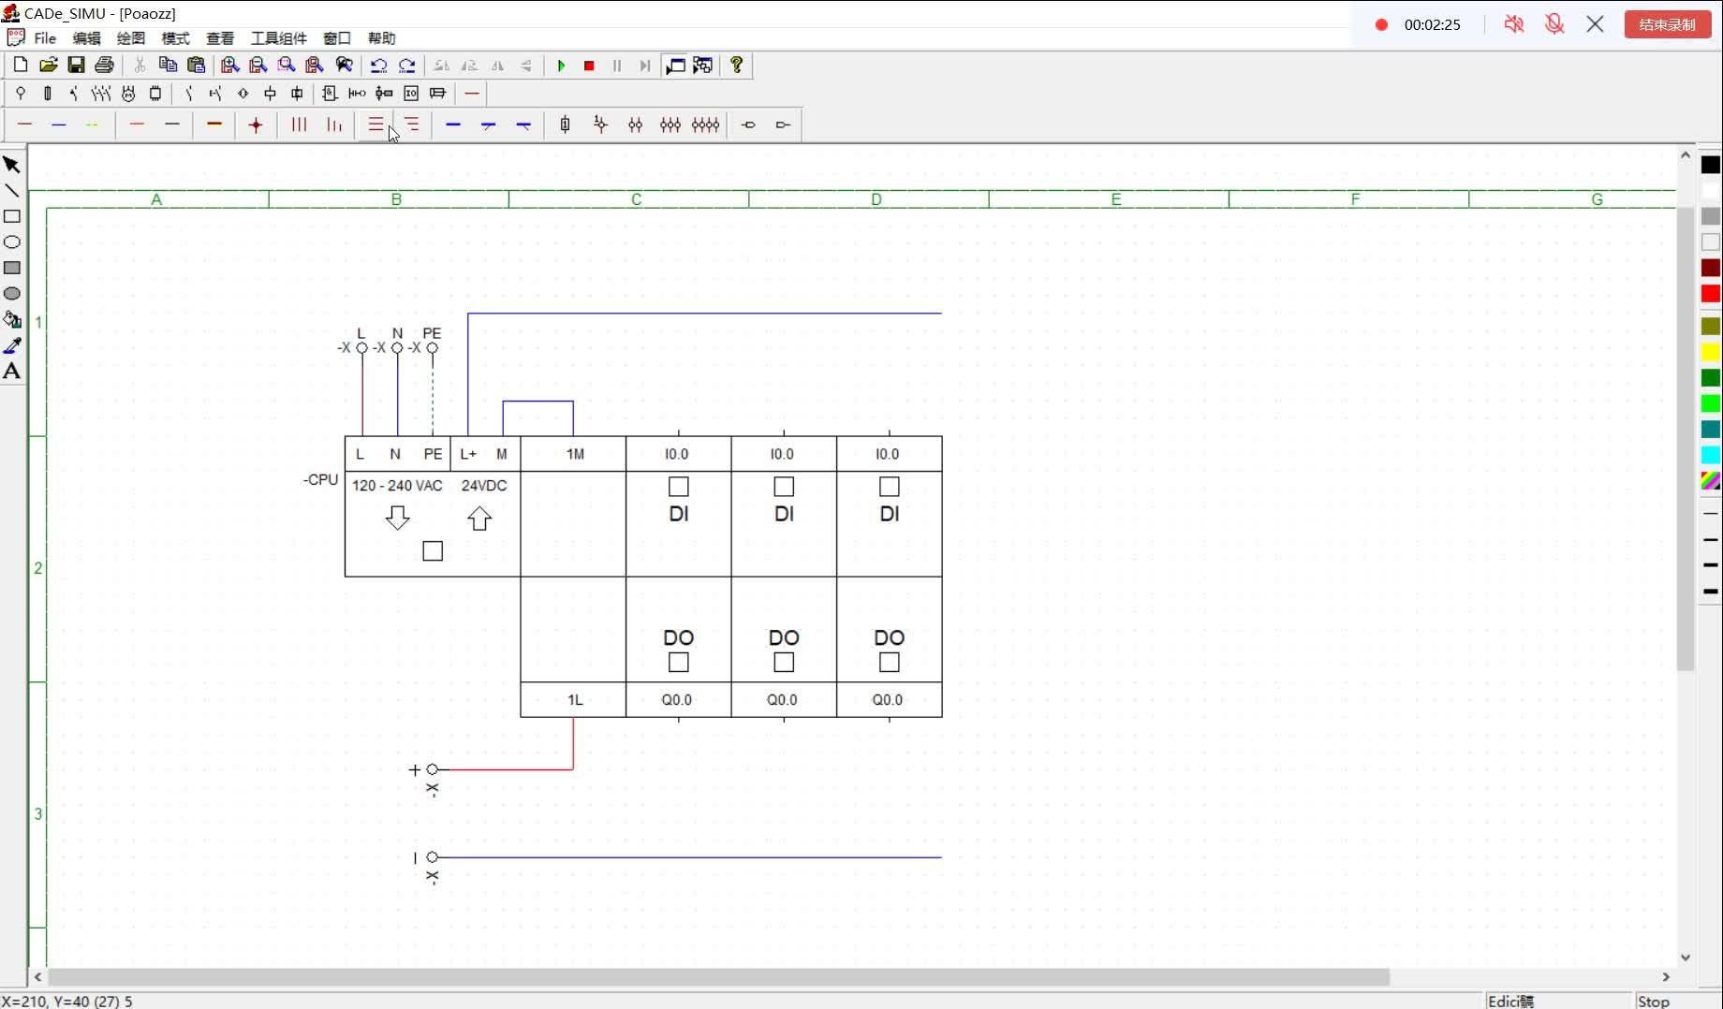The height and width of the screenshot is (1009, 1723).
Task: Open the File menu
Action: [45, 38]
